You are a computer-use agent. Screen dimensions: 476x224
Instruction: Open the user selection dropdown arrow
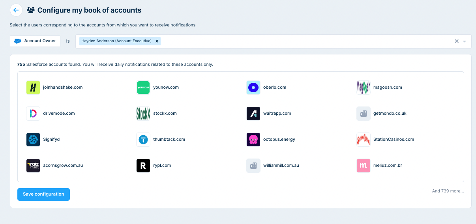pos(465,41)
